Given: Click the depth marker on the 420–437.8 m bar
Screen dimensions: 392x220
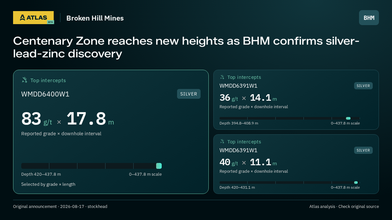Looking at the screenshot, I should click(159, 166).
